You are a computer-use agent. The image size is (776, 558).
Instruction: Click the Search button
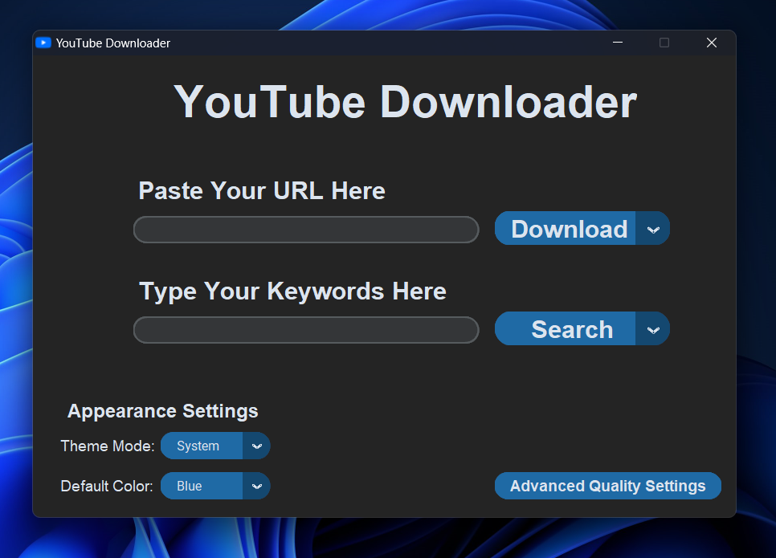566,329
